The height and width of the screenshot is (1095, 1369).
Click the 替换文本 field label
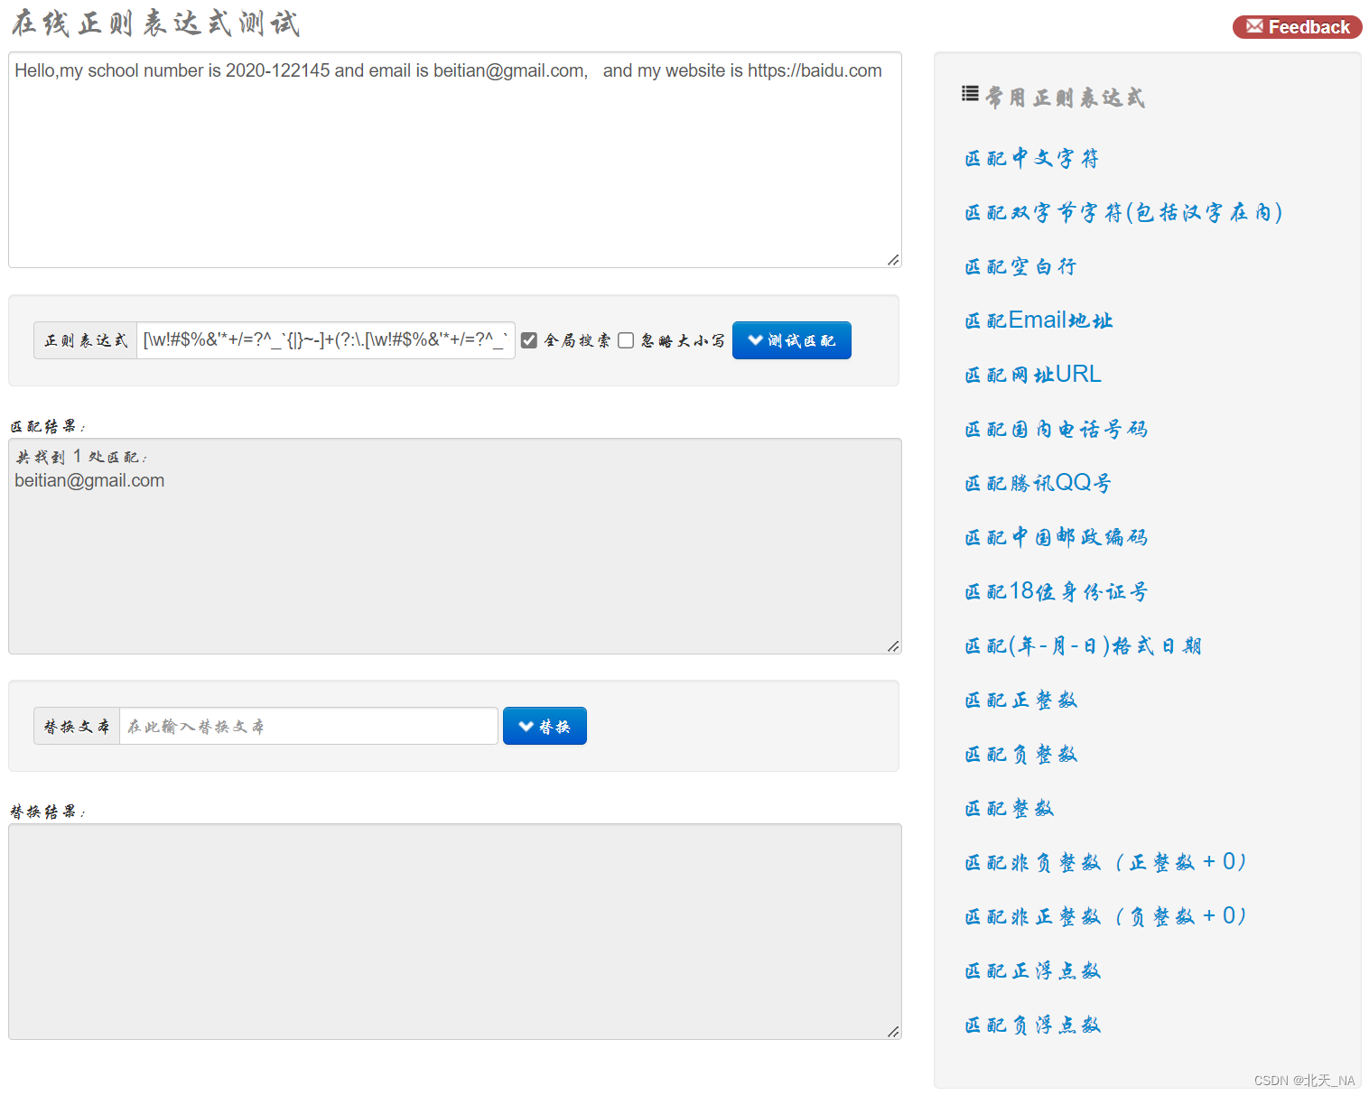(x=77, y=726)
